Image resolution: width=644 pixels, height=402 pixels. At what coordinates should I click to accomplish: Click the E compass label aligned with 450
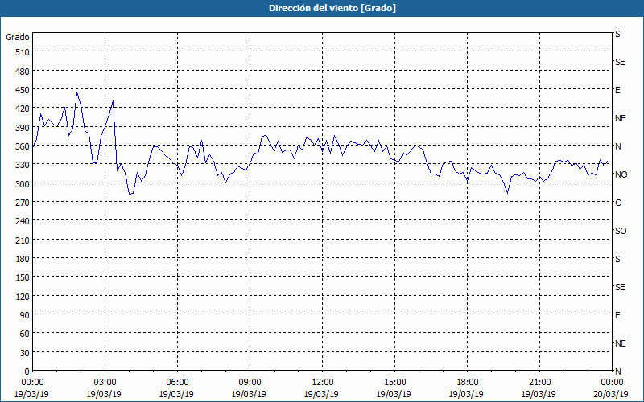pyautogui.click(x=617, y=90)
